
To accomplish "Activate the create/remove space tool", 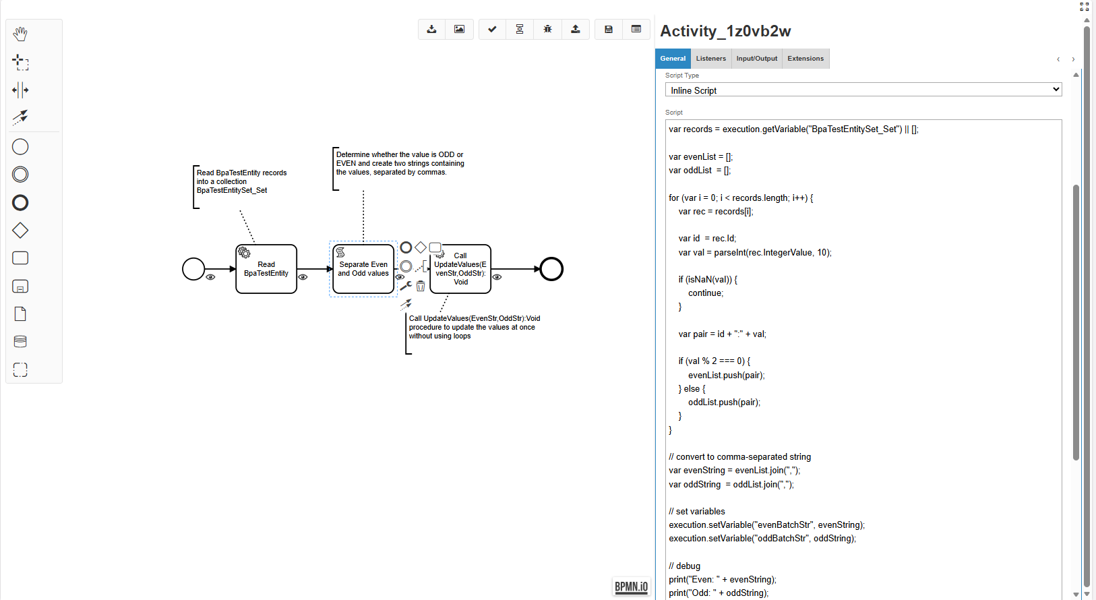I will (20, 90).
